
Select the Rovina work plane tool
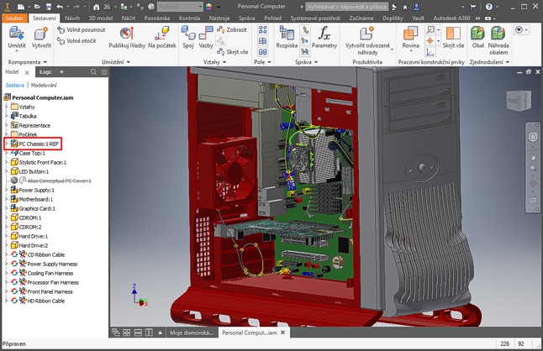pos(409,38)
